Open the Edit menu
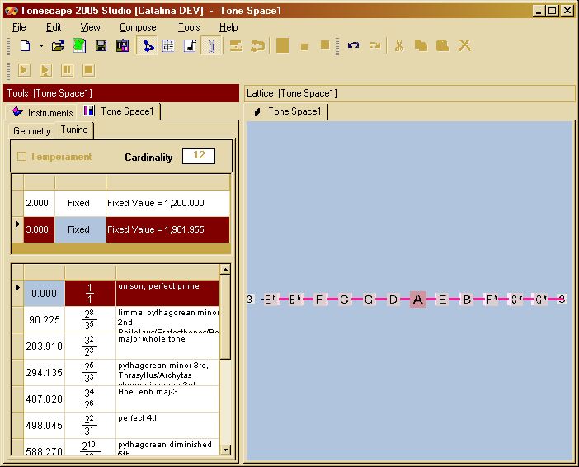579x467 pixels. 54,27
